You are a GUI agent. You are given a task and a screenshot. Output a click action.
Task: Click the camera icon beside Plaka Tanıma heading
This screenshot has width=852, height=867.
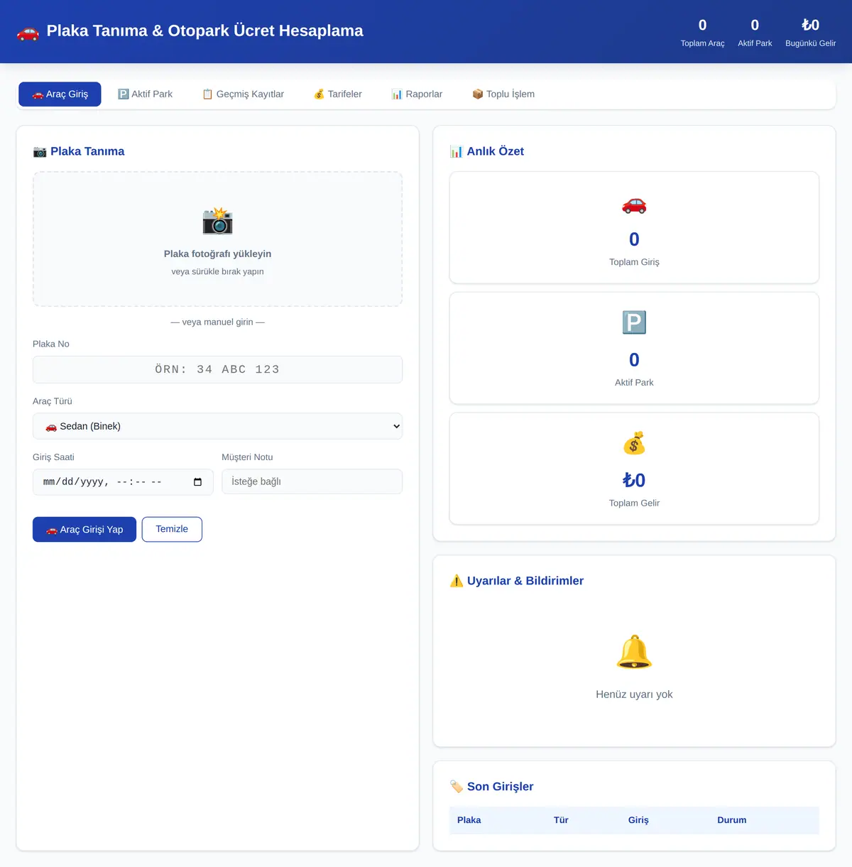click(40, 151)
